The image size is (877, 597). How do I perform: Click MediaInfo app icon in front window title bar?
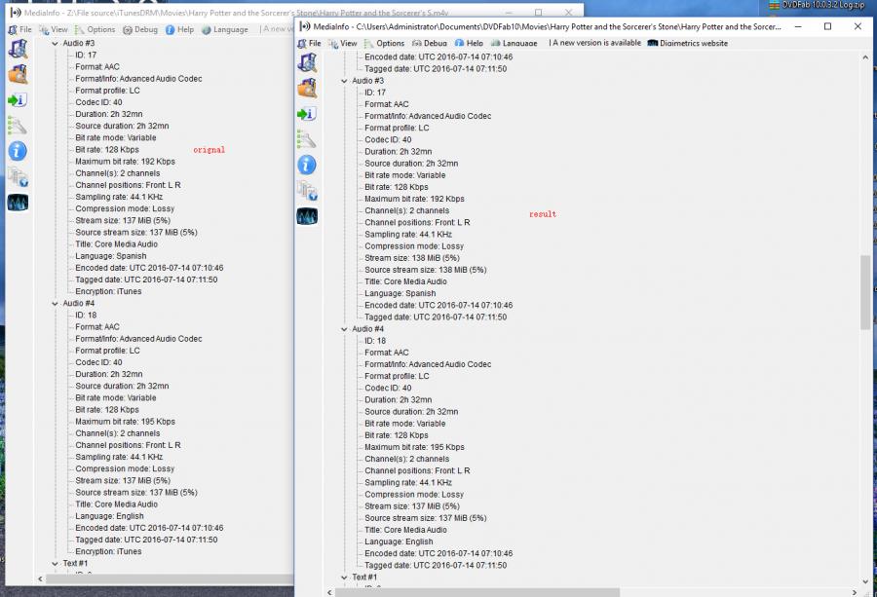(x=305, y=26)
